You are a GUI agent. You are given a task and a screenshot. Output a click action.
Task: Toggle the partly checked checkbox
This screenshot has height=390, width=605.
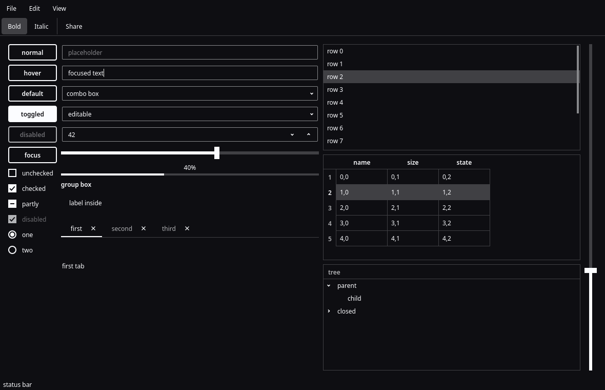(x=12, y=204)
